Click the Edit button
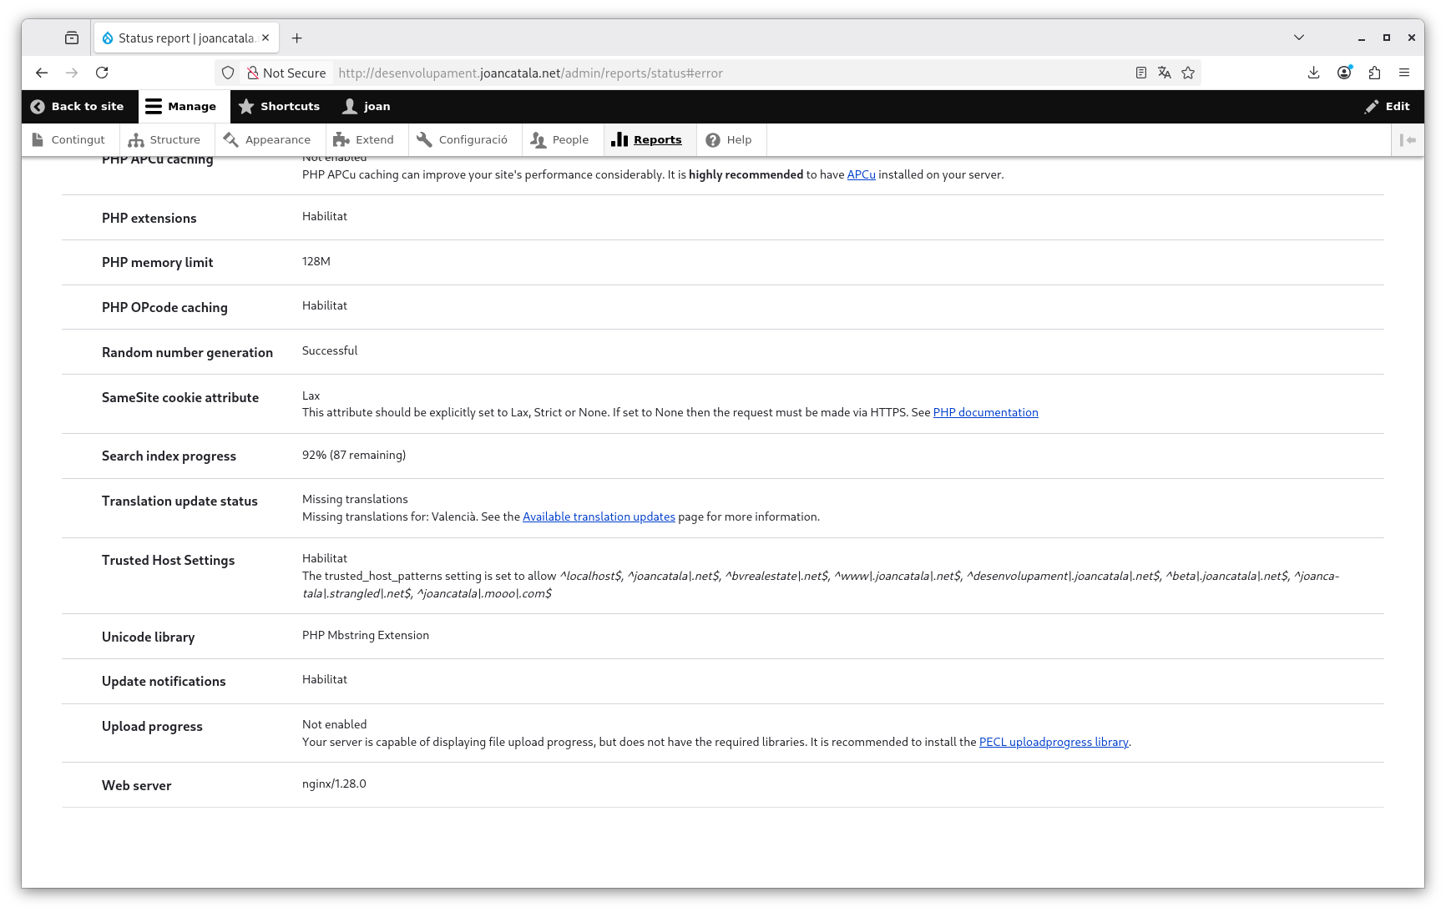The height and width of the screenshot is (912, 1446). tap(1387, 106)
